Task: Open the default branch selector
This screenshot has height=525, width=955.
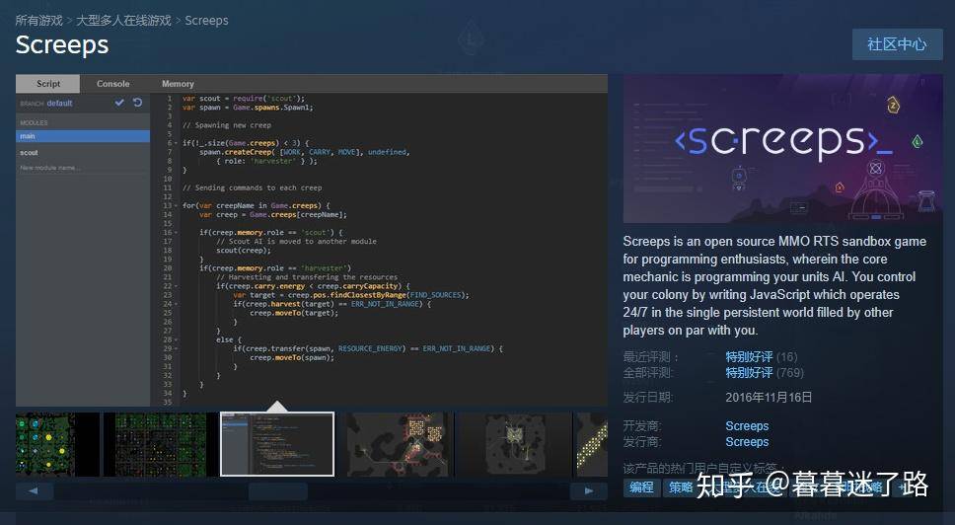Action: pyautogui.click(x=59, y=104)
